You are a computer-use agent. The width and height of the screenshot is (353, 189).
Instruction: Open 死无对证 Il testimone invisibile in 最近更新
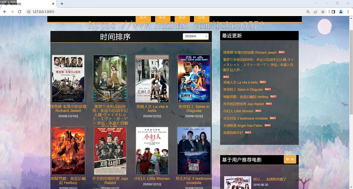(x=246, y=118)
